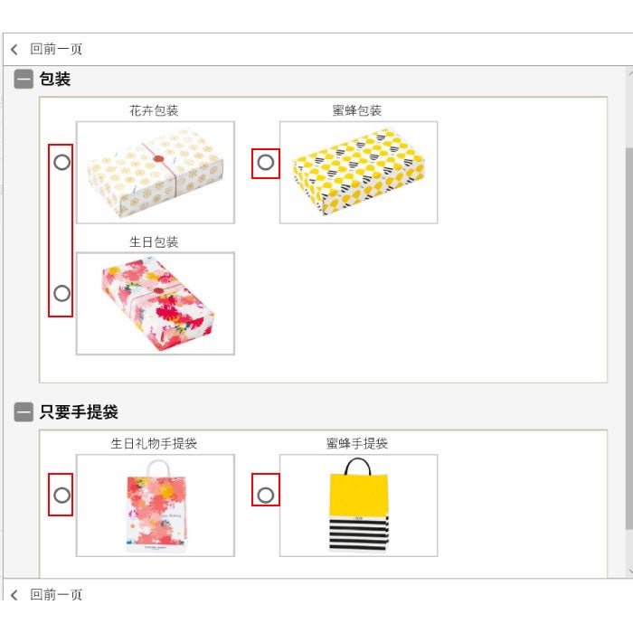Pick the 生日礼物手提袋 radio button
Screen dimensions: 633x633
(x=61, y=495)
